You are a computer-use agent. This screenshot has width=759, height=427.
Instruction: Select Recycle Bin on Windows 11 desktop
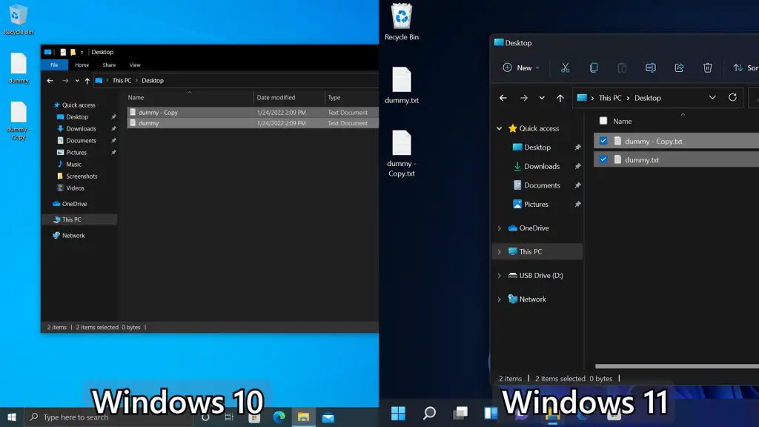pyautogui.click(x=401, y=21)
